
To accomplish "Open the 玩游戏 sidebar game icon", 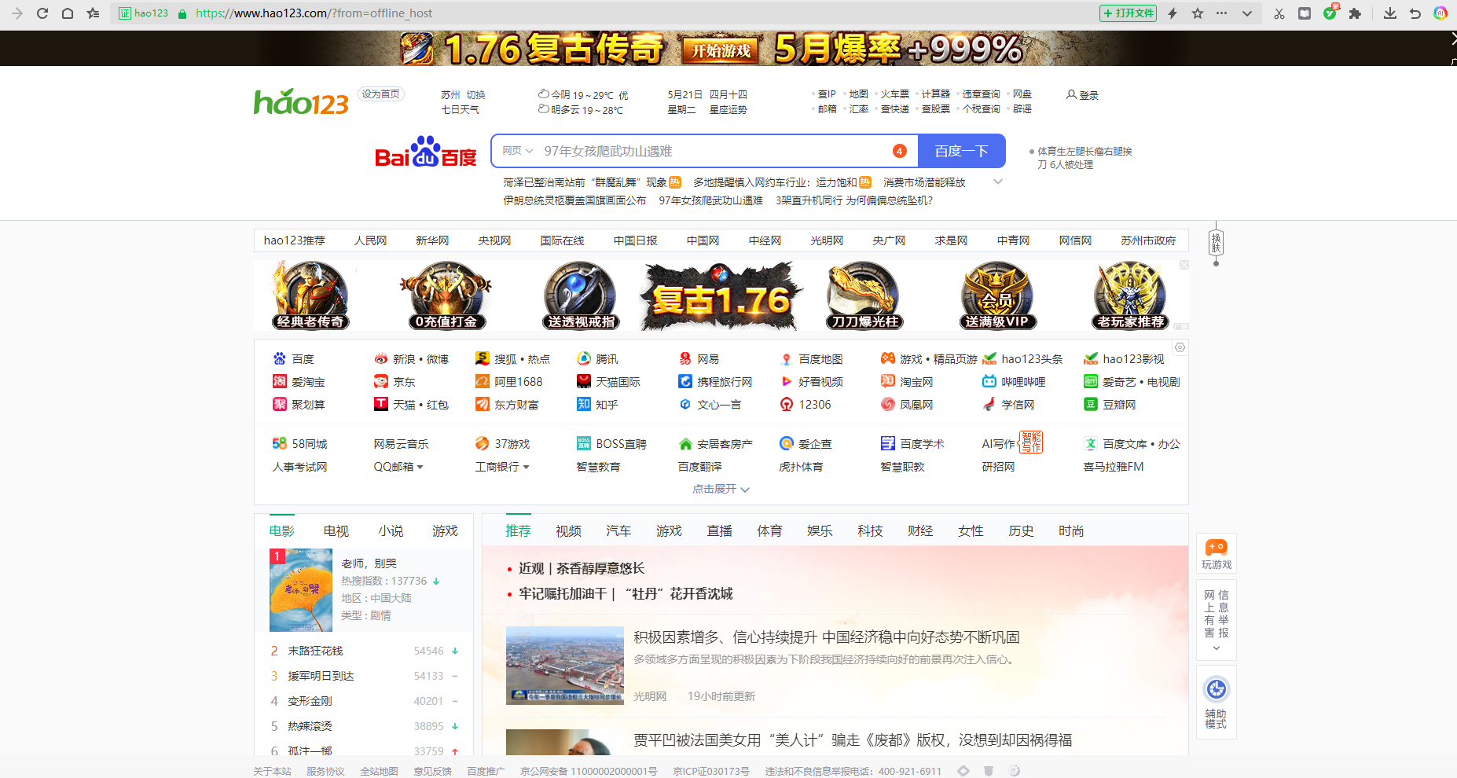I will (1217, 554).
